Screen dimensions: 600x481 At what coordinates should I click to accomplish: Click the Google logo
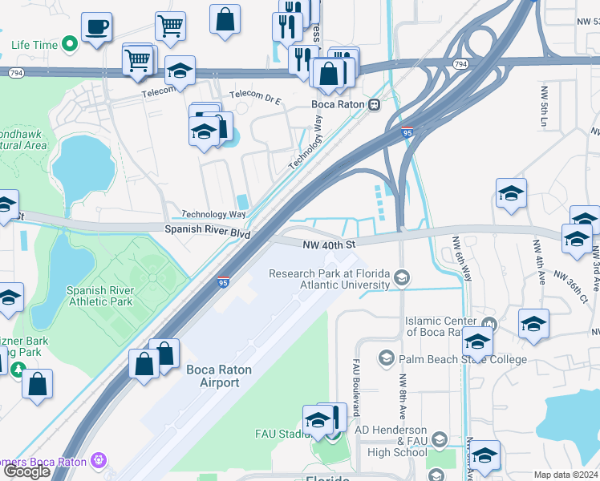coord(26,472)
